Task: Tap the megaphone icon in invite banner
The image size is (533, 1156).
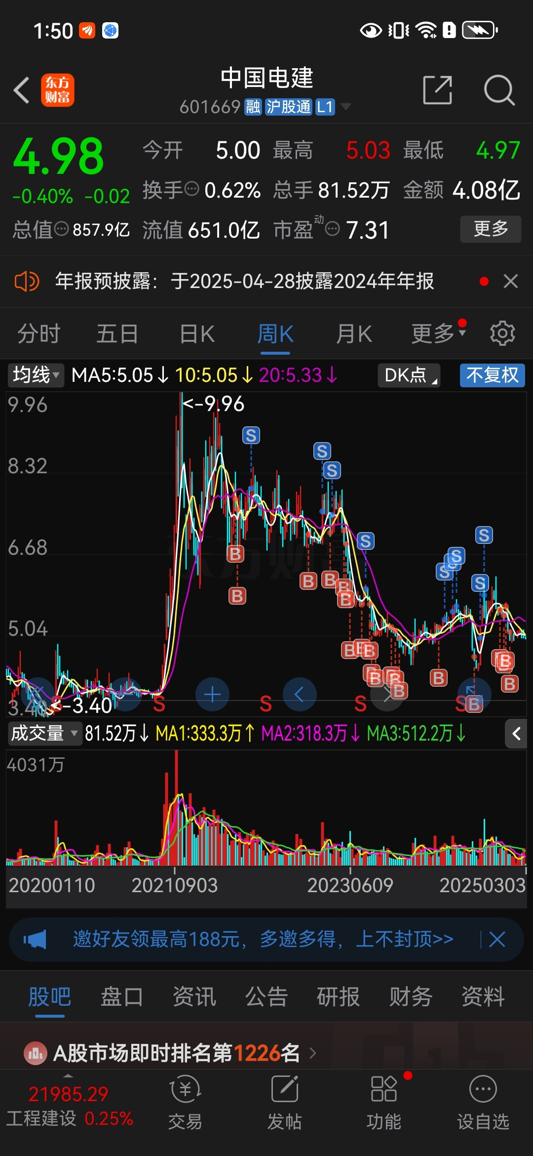Action: click(35, 939)
